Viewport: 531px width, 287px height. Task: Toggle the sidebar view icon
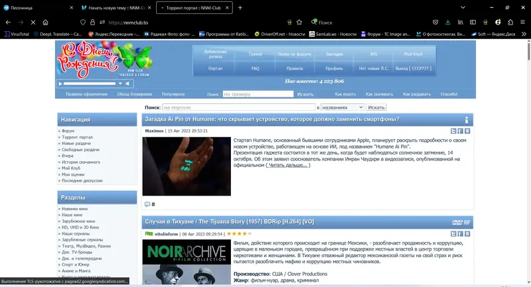pyautogui.click(x=473, y=23)
